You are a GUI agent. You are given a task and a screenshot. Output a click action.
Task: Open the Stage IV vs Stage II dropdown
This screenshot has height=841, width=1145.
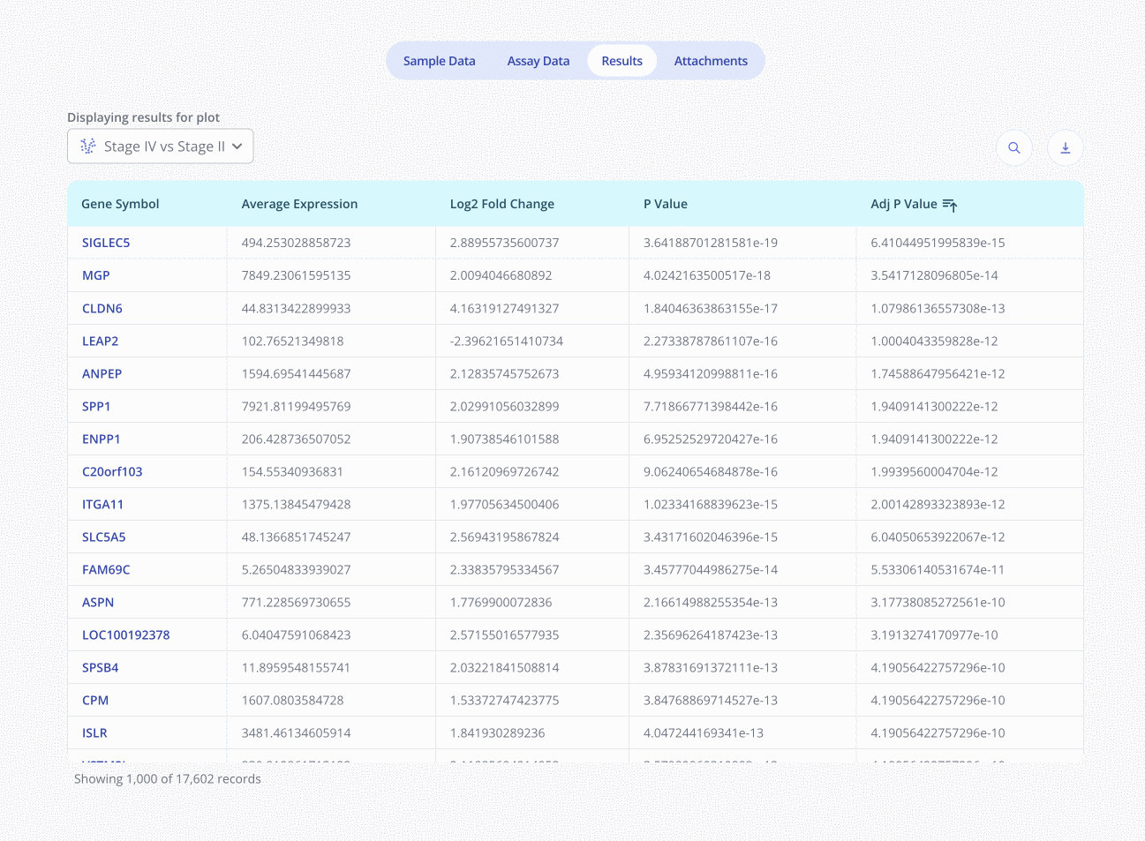click(x=161, y=146)
